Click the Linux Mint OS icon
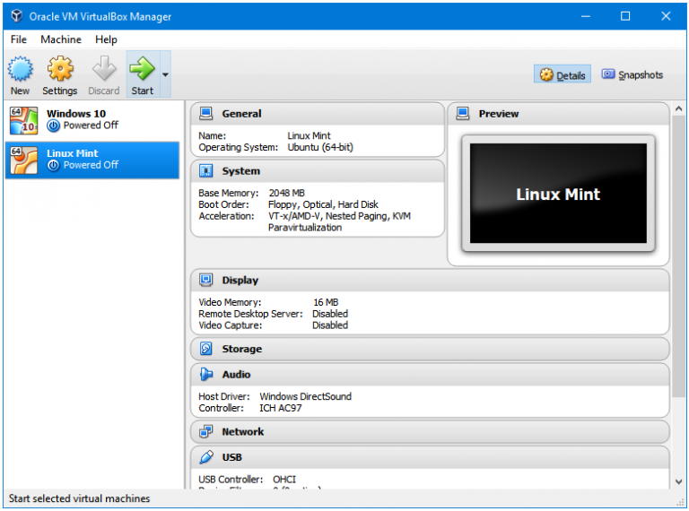Viewport: 689px width, 511px height. 23,160
